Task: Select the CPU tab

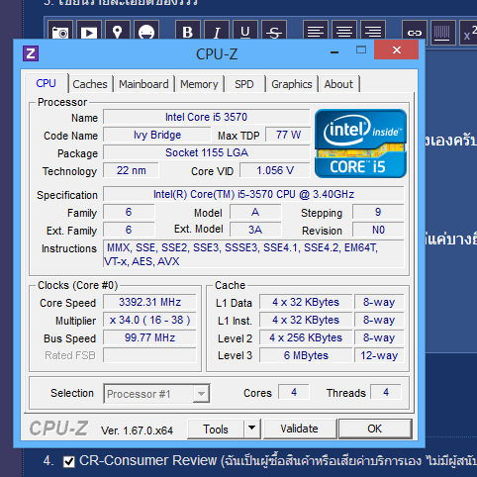Action: 46,83
